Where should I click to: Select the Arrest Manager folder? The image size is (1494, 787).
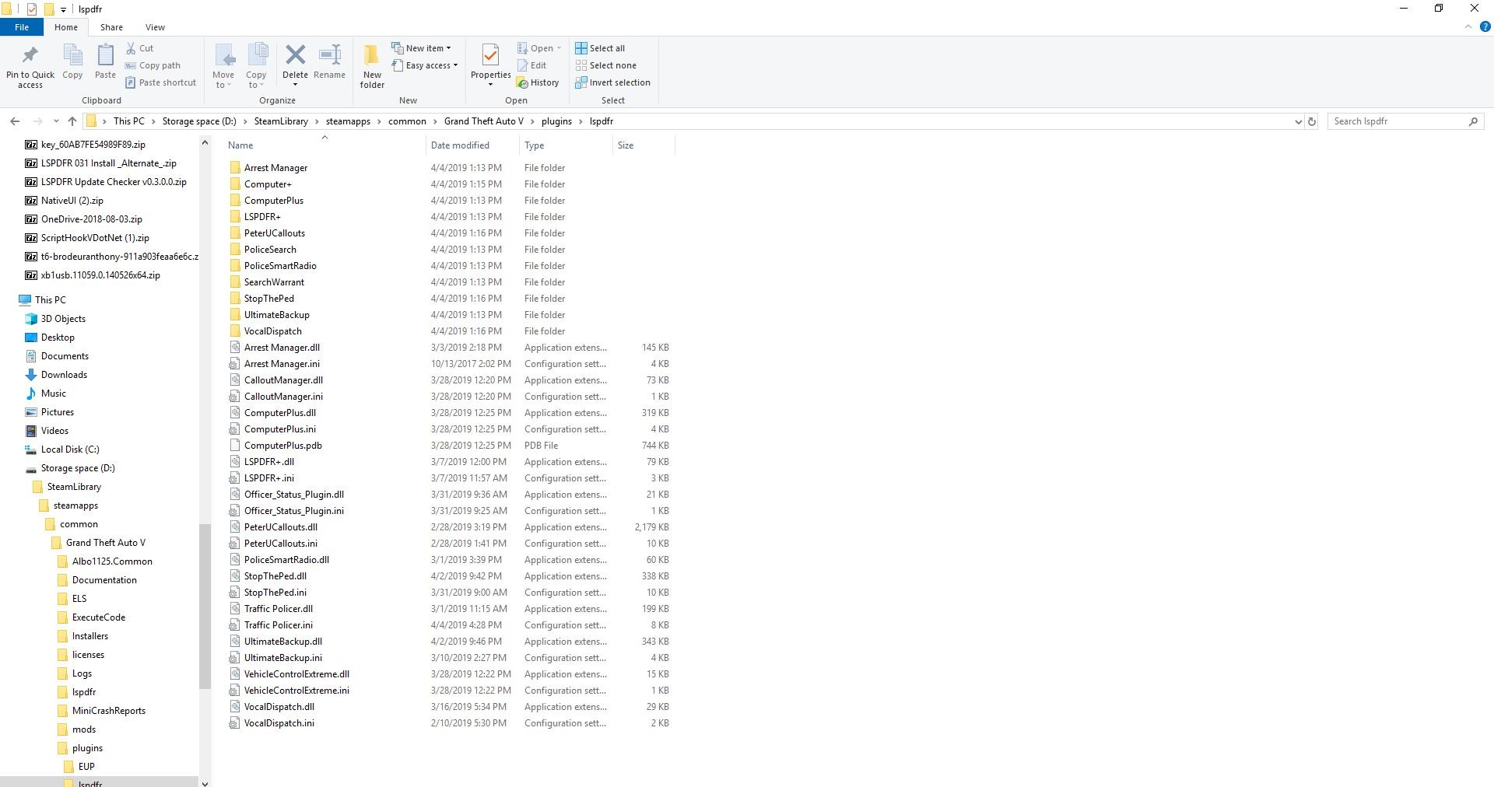[275, 168]
